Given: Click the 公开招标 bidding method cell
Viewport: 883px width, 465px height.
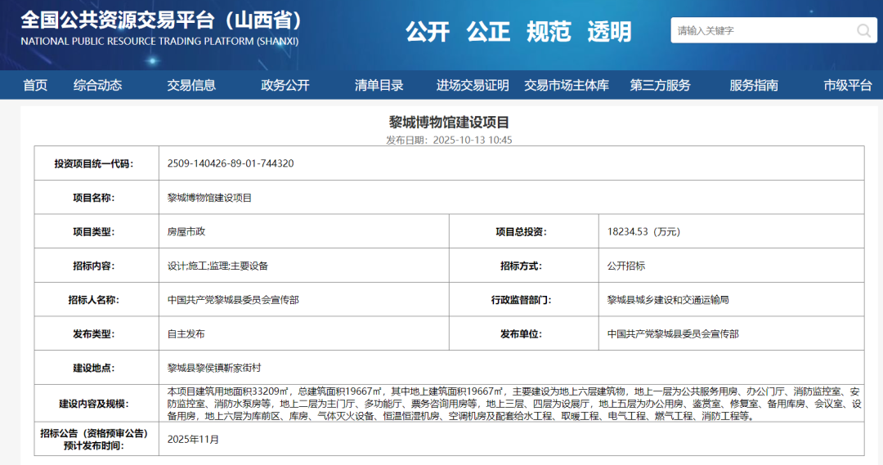Looking at the screenshot, I should 625,266.
